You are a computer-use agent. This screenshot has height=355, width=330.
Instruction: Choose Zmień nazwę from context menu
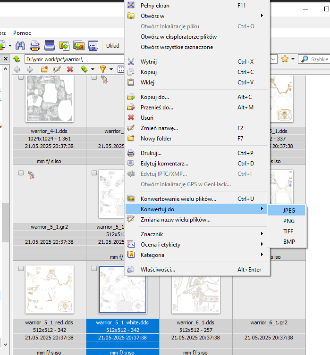[x=159, y=128]
